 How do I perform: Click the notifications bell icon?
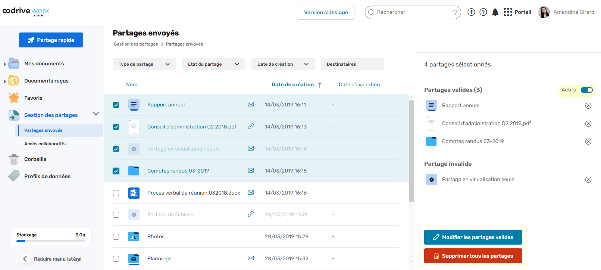[x=495, y=12]
